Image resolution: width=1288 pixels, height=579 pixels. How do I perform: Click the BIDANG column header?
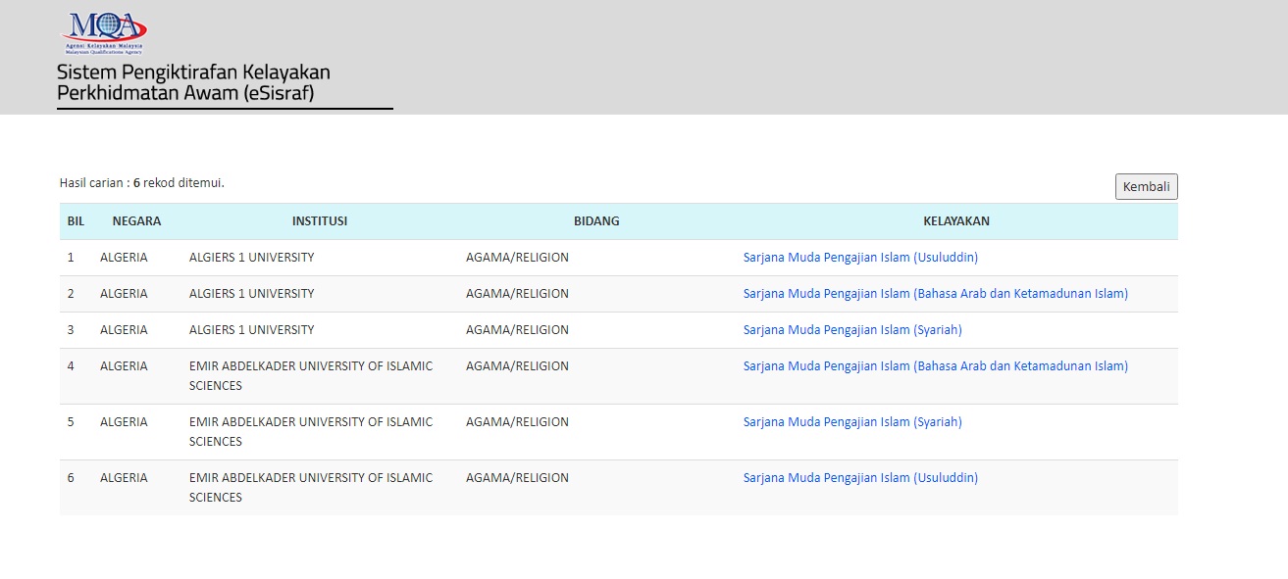click(596, 221)
